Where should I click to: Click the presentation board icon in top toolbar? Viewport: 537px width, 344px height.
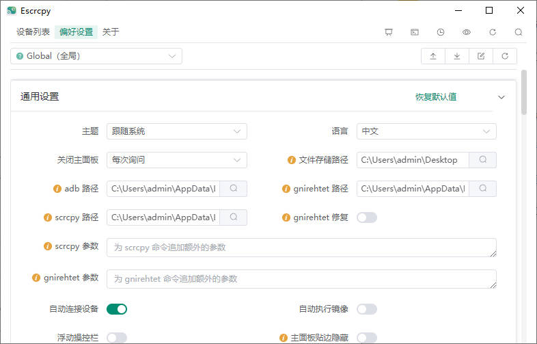(x=389, y=32)
